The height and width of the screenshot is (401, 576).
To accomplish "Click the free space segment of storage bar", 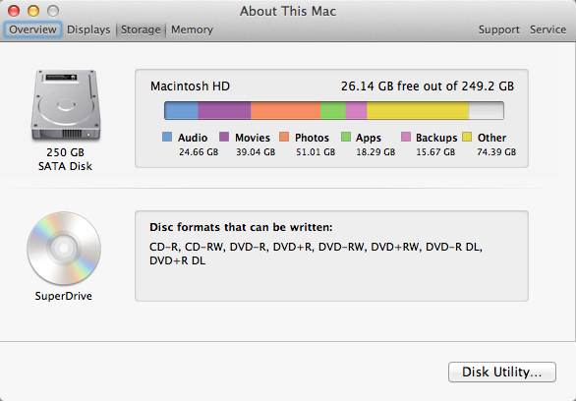I will (486, 110).
